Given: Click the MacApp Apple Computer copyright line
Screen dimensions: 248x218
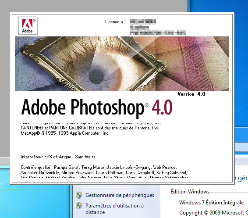Looking at the screenshot, I should 65,133.
